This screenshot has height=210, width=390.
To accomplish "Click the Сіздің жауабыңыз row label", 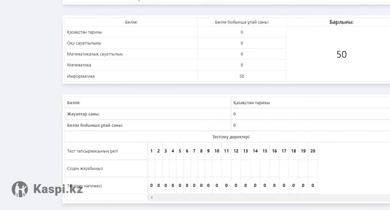I will coord(85,169).
